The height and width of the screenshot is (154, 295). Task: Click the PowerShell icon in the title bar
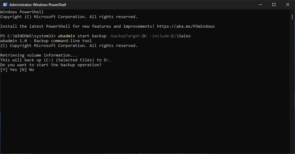tap(5, 5)
